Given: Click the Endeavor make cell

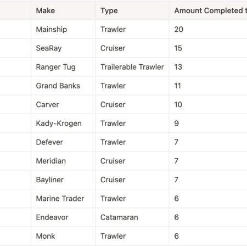Looking at the screenshot, I should coord(63,217).
